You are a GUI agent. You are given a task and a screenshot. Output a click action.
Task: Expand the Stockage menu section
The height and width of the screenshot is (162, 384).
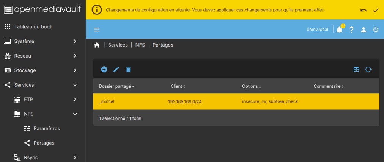[41, 70]
